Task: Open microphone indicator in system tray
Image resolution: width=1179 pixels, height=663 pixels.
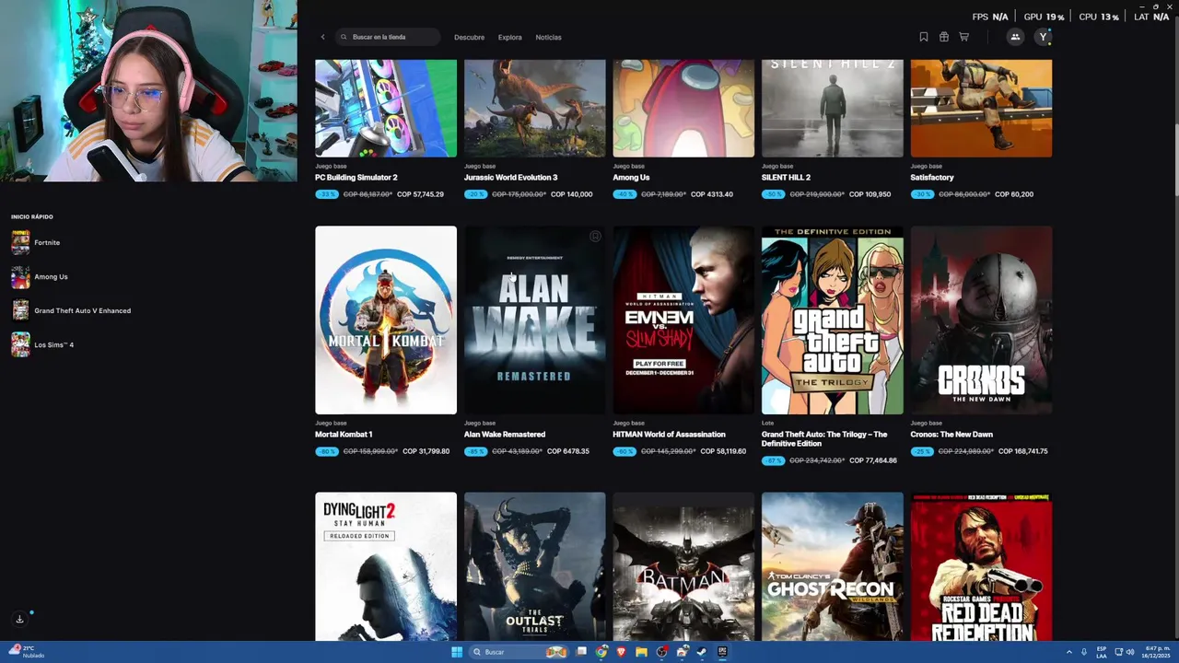Action: pos(1084,652)
